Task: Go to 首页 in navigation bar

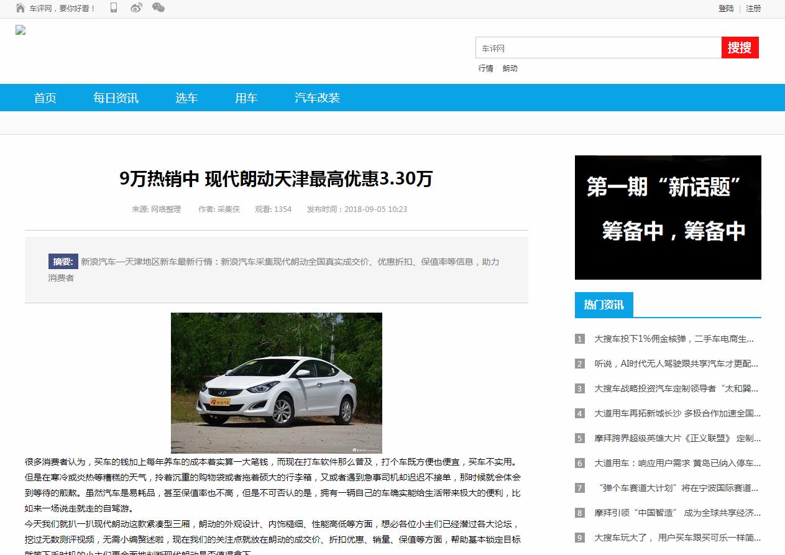Action: point(45,98)
